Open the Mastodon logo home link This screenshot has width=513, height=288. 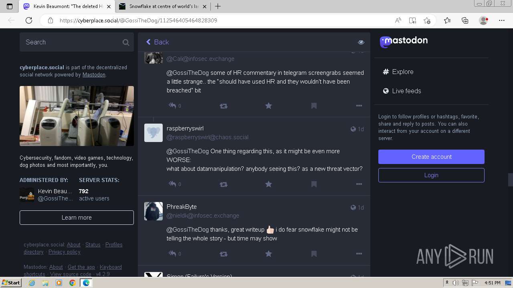(x=404, y=41)
